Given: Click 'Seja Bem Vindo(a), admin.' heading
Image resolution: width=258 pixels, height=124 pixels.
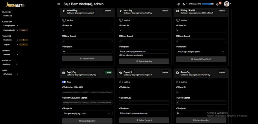Looking at the screenshot, I should point(84,4).
